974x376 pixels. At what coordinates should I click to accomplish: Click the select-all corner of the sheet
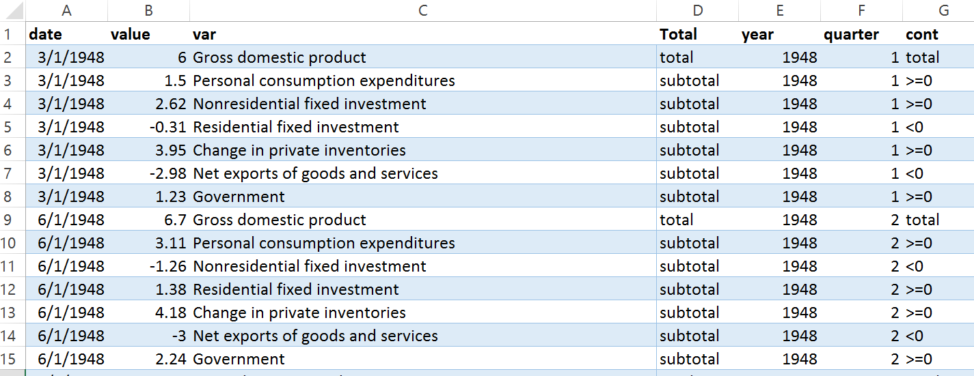tap(12, 10)
